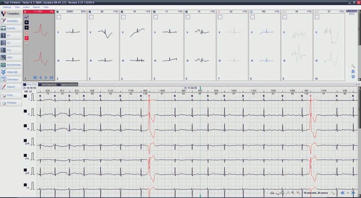The image size is (361, 198).
Task: Toggle lead V1 channel black square
Action: tap(25, 185)
